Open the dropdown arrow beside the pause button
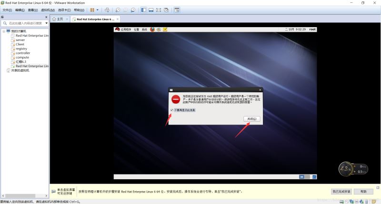This screenshot has width=381, height=204. 98,10
